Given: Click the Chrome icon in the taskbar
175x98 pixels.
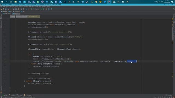Looking at the screenshot, I should click(96, 2).
